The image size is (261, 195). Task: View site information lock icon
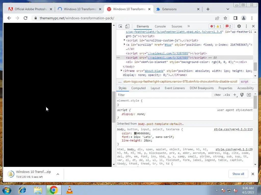(x=35, y=18)
